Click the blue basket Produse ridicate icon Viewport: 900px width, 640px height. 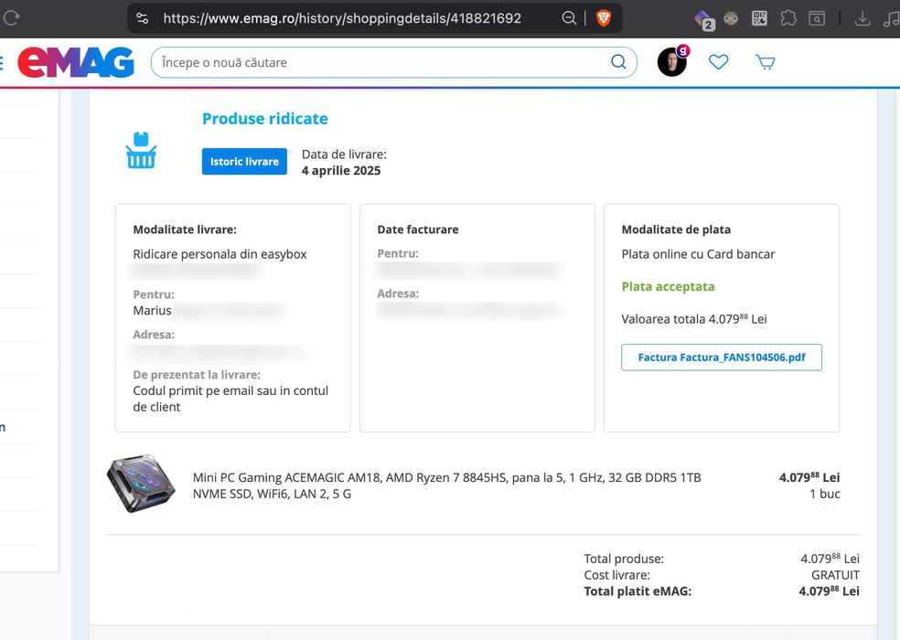141,153
